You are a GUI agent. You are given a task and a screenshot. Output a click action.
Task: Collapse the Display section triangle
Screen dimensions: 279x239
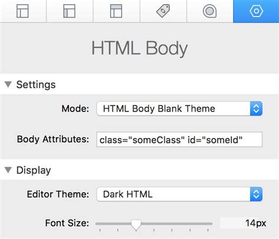tap(8, 170)
